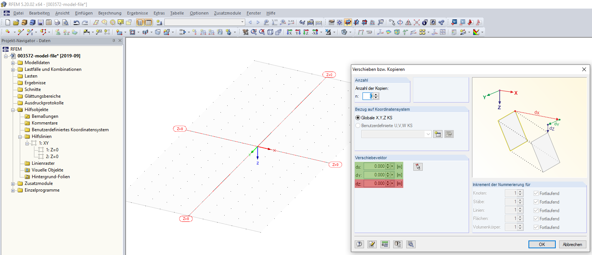The height and width of the screenshot is (255, 592).
Task: Click the Edit comment notepad icon in dialog
Action: 372,244
